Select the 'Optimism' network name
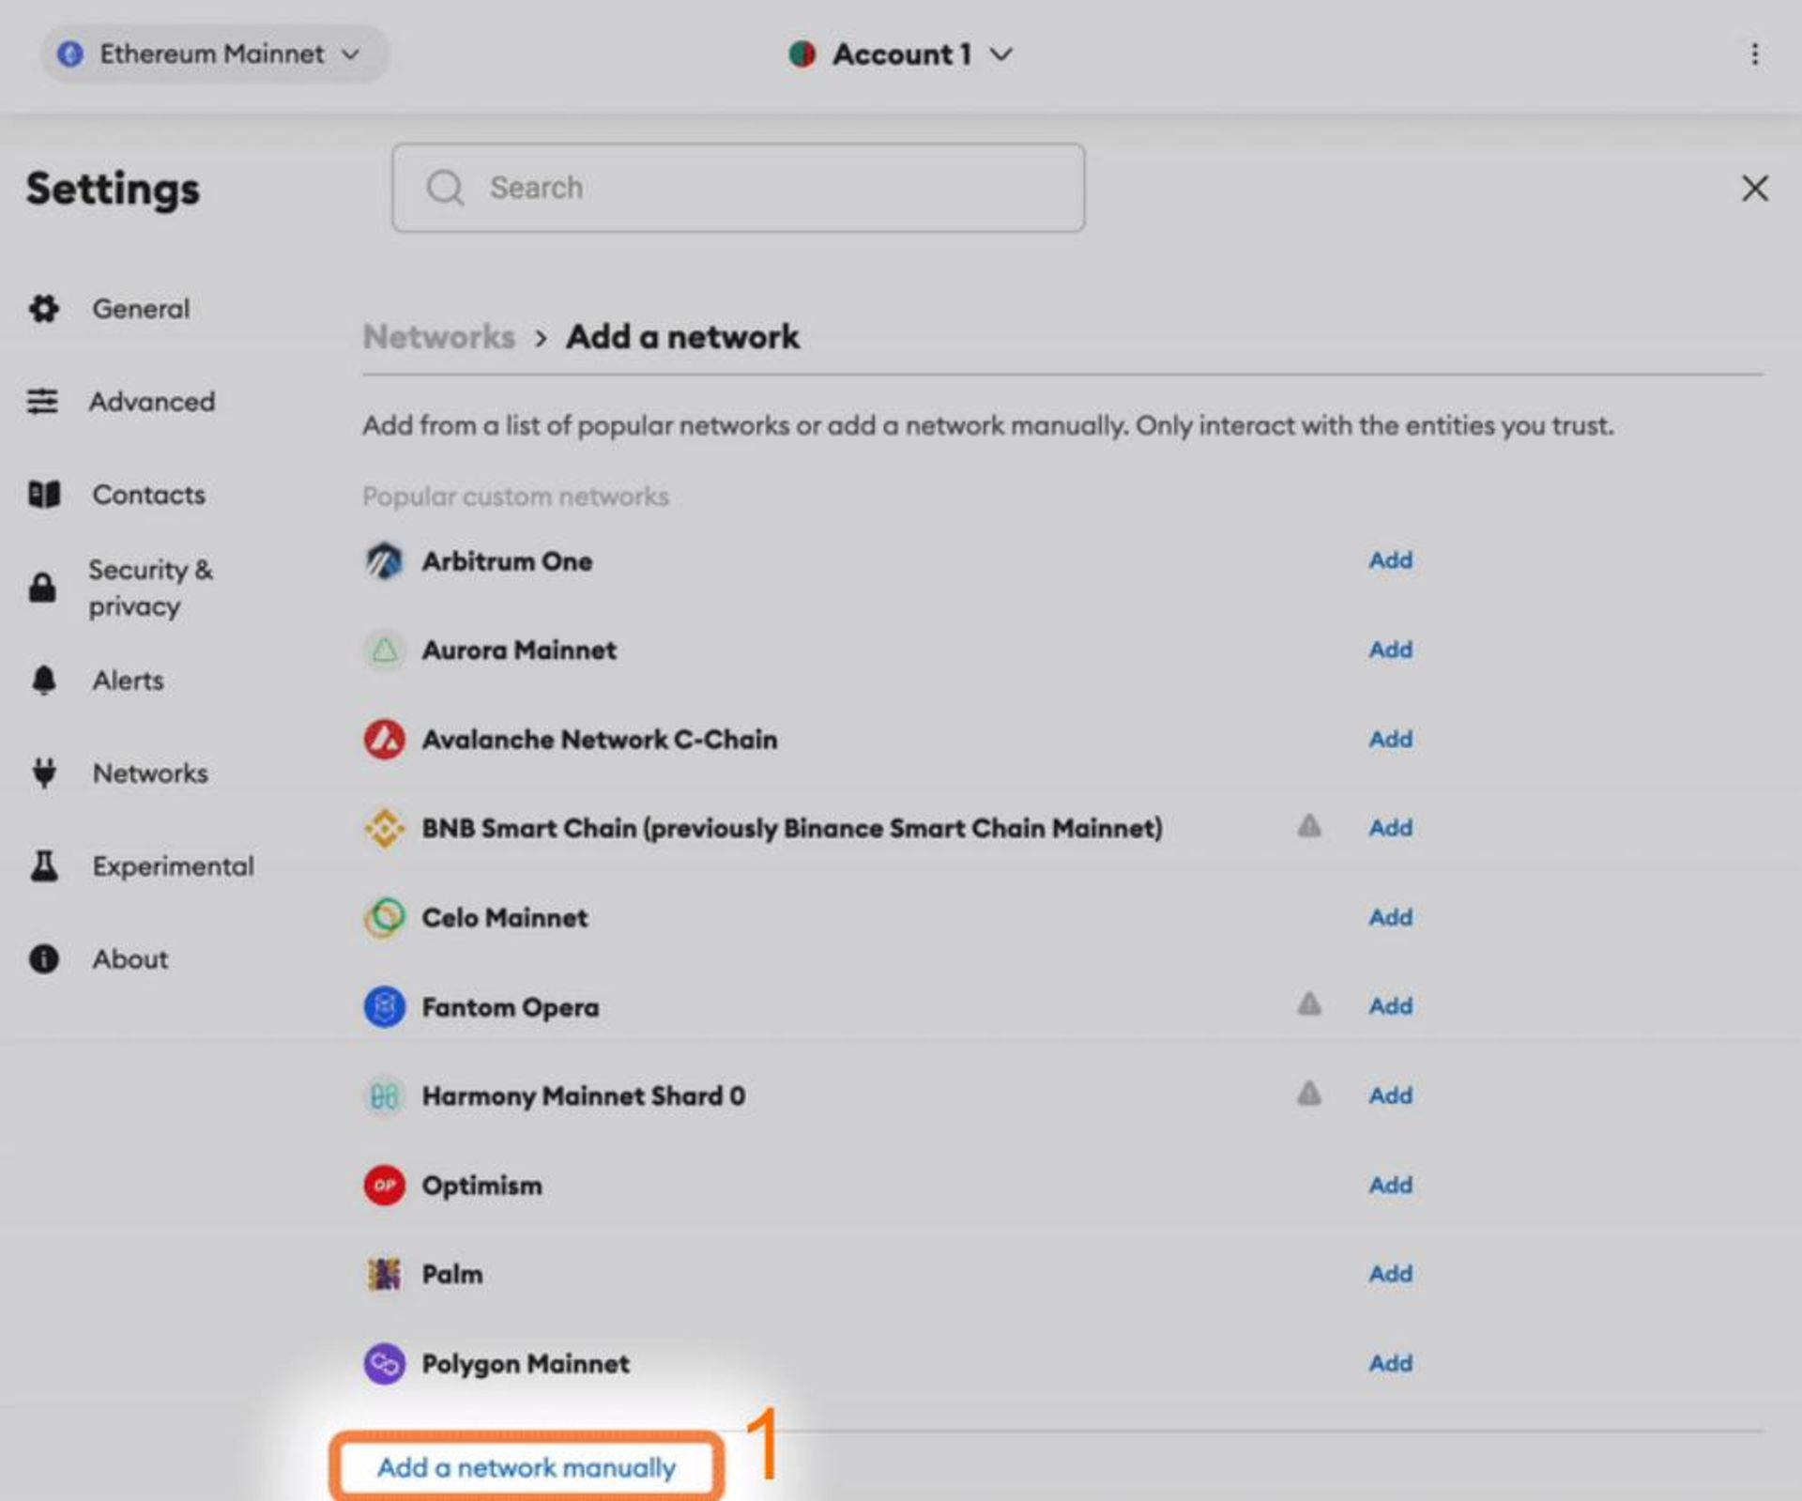This screenshot has width=1802, height=1501. point(481,1186)
